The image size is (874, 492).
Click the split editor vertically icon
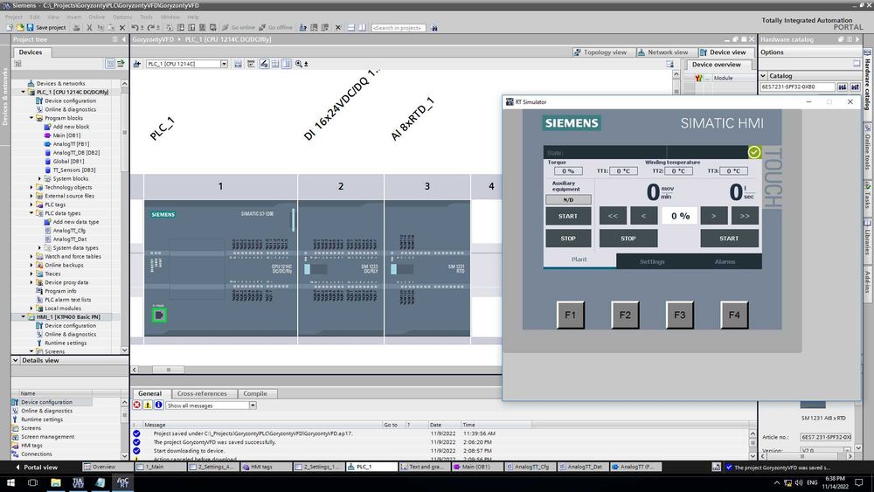point(363,27)
